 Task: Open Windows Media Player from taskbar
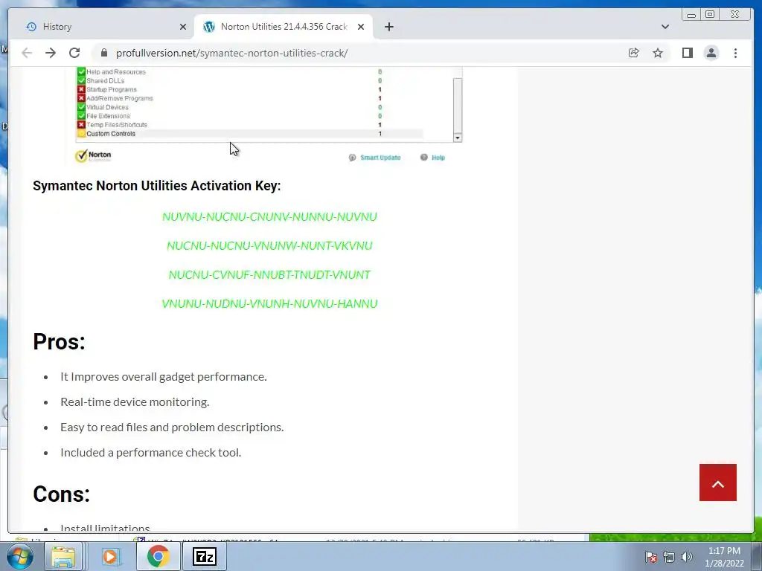110,556
